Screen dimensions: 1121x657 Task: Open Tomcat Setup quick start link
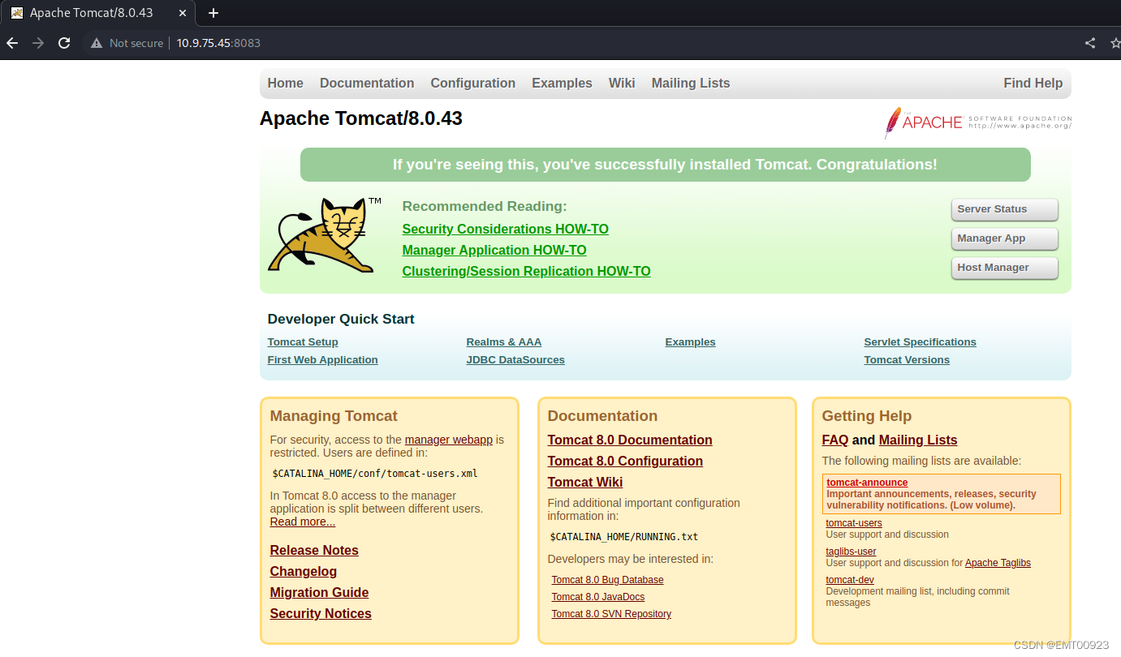click(303, 342)
